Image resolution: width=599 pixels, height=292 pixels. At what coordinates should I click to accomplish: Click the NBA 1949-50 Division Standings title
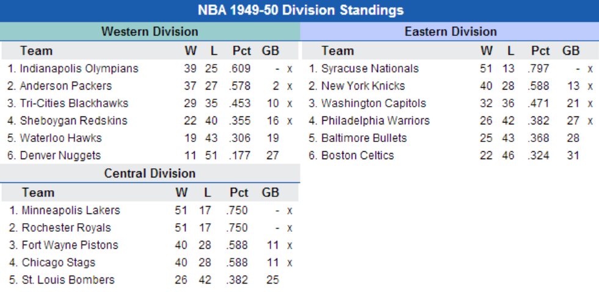300,10
